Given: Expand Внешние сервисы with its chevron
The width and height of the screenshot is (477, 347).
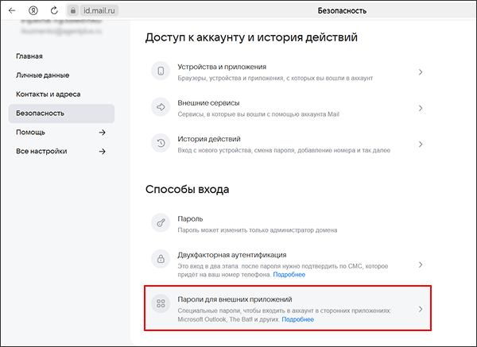Looking at the screenshot, I should click(421, 108).
